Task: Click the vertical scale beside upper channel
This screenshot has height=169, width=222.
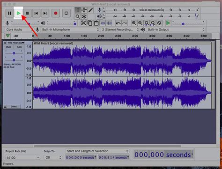Action: tap(29, 61)
